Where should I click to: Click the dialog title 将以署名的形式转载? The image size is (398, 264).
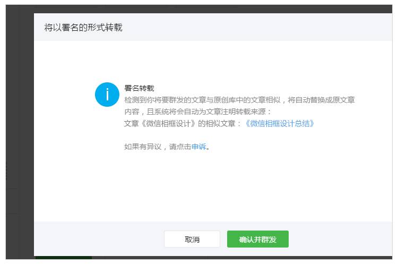coord(83,27)
